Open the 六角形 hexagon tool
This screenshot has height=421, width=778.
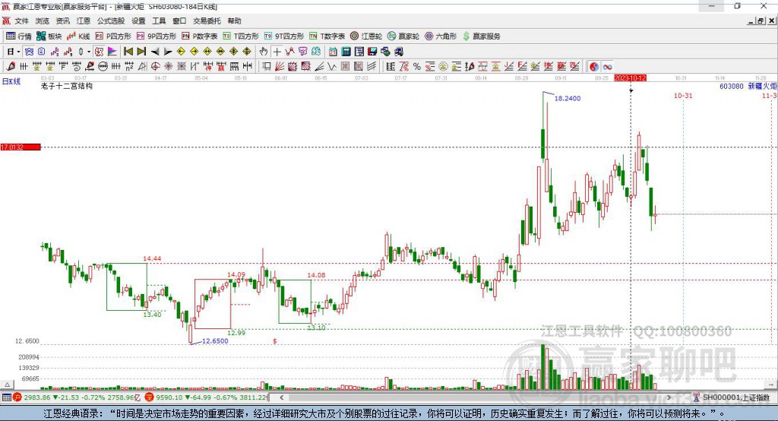point(441,36)
